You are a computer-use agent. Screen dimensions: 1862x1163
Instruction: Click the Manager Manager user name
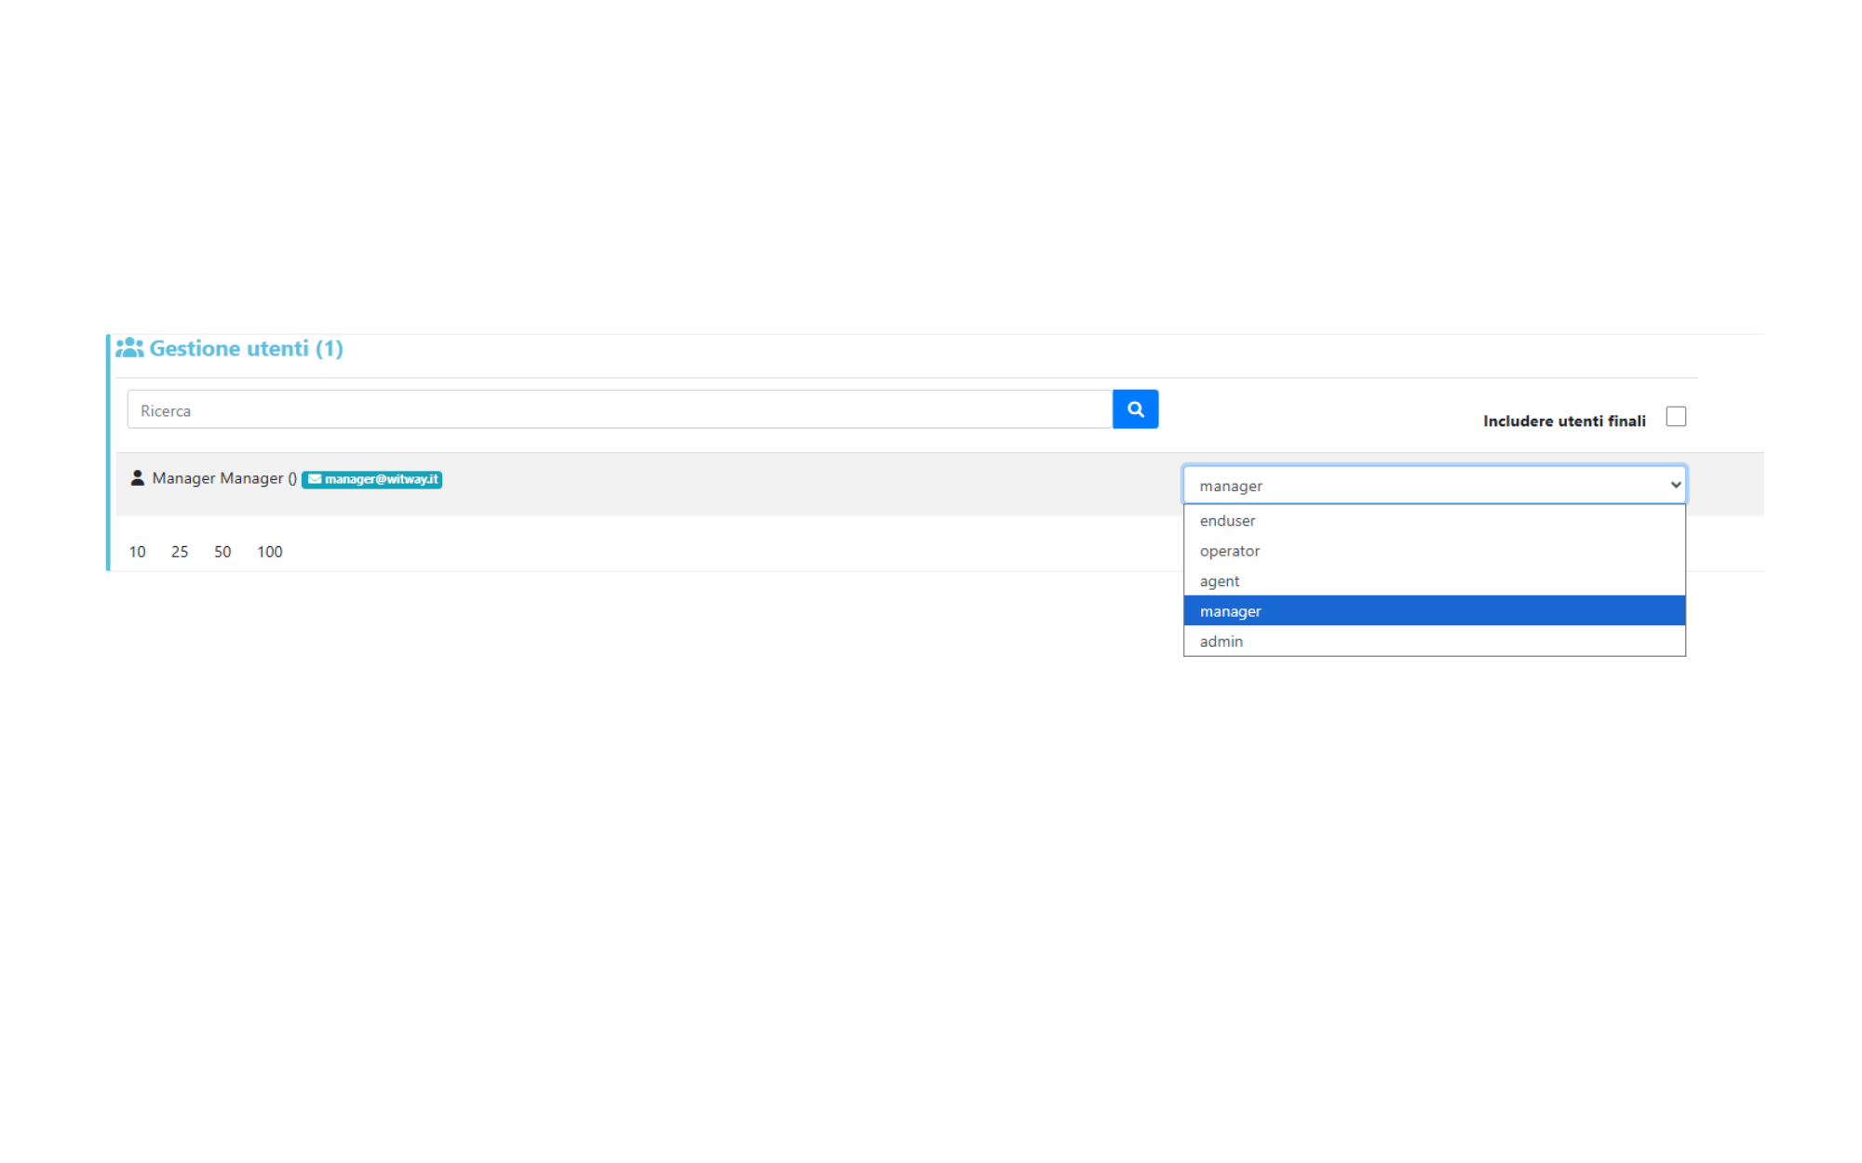tap(217, 478)
